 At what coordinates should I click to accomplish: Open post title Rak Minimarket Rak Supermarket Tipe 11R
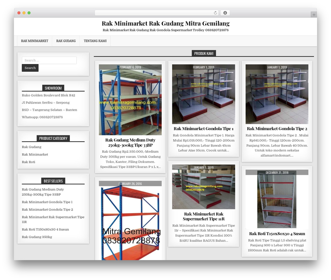pos(204,216)
